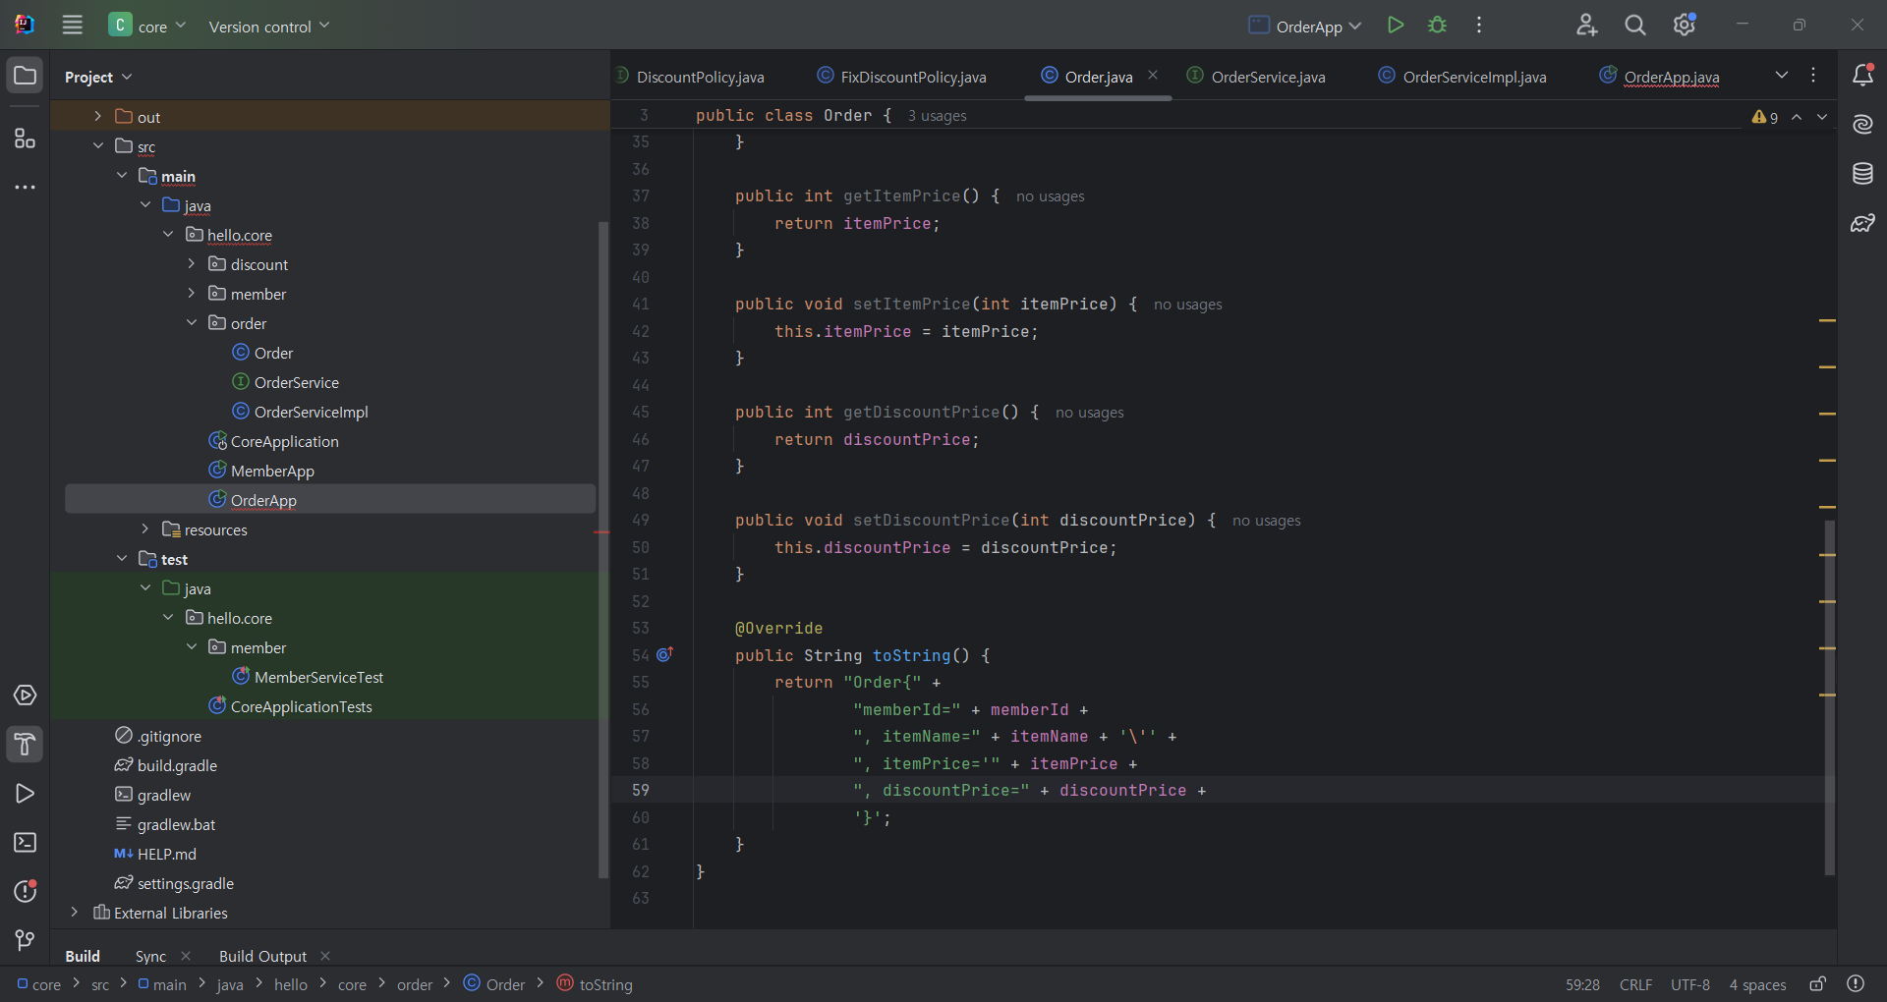Open settings.gradle file
Screen dimensions: 1887x1002
tap(185, 883)
